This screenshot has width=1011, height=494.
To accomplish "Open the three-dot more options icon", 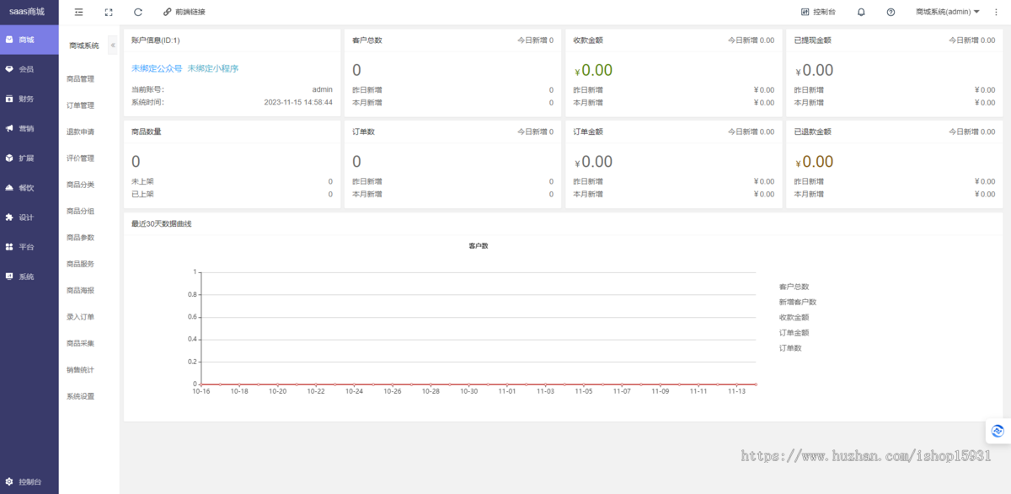I will (x=996, y=13).
